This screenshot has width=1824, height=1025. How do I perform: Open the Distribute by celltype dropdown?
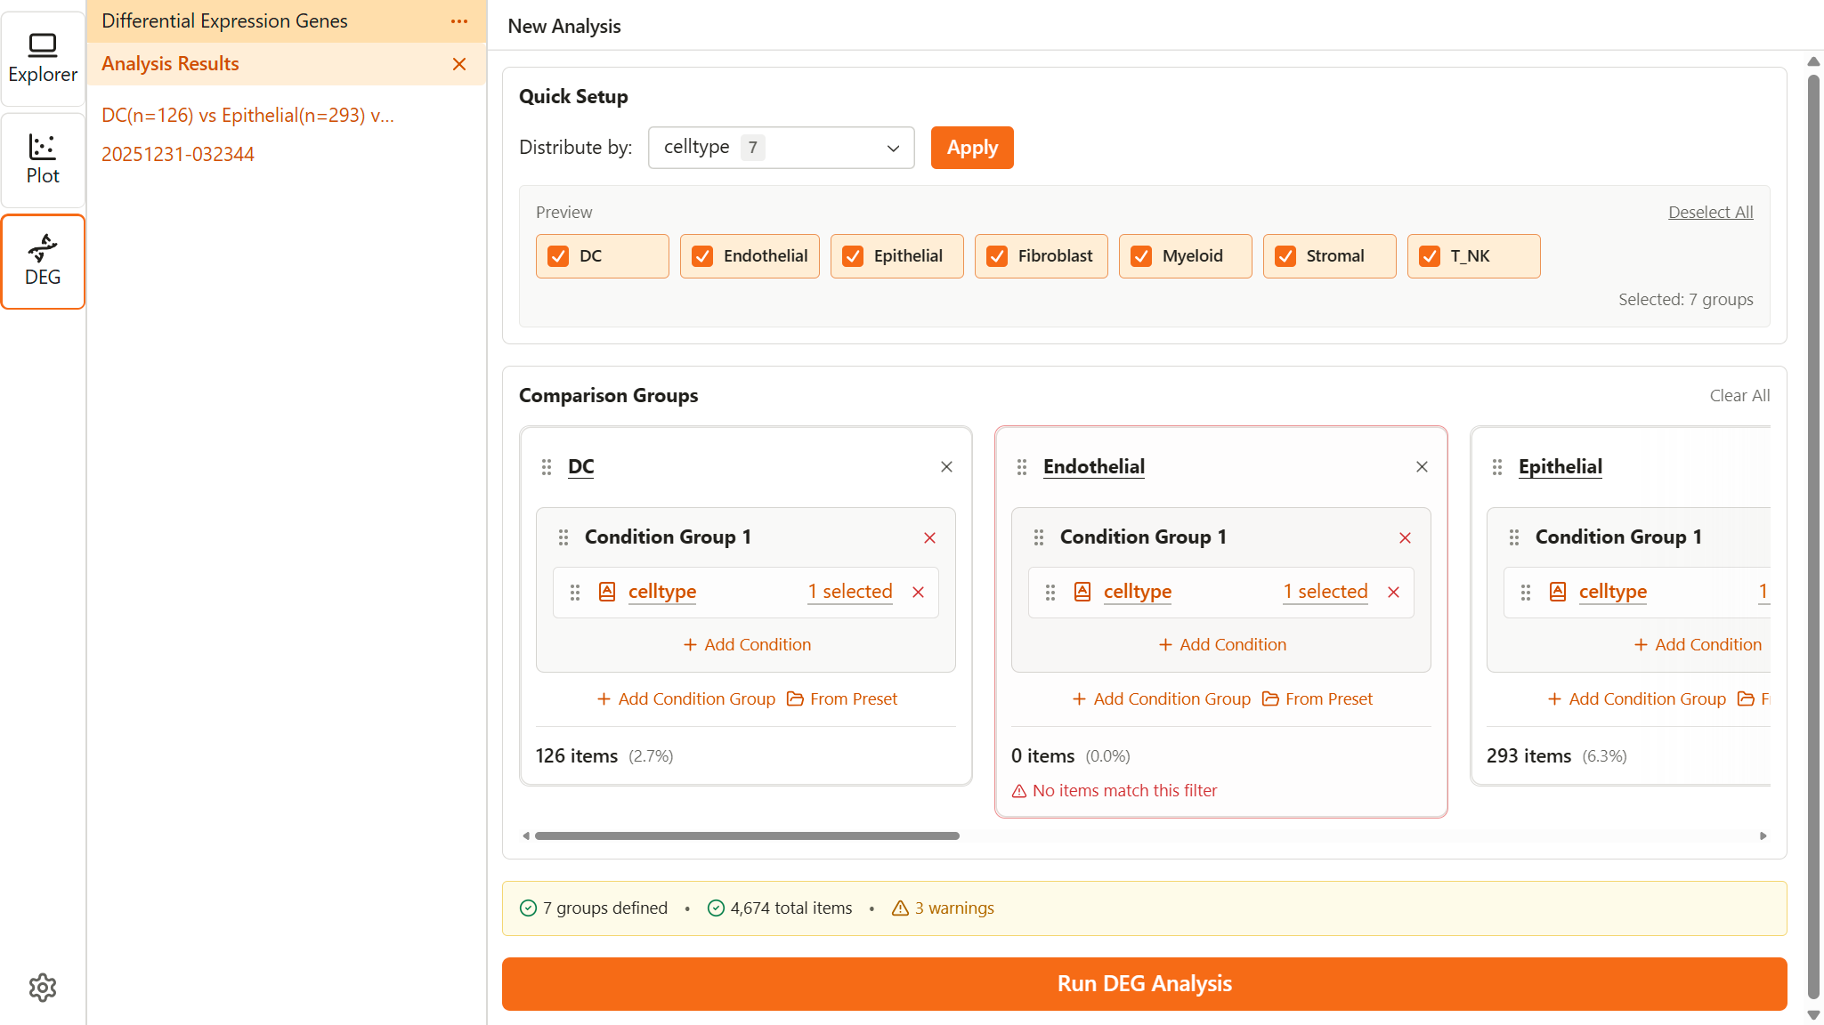(x=781, y=148)
